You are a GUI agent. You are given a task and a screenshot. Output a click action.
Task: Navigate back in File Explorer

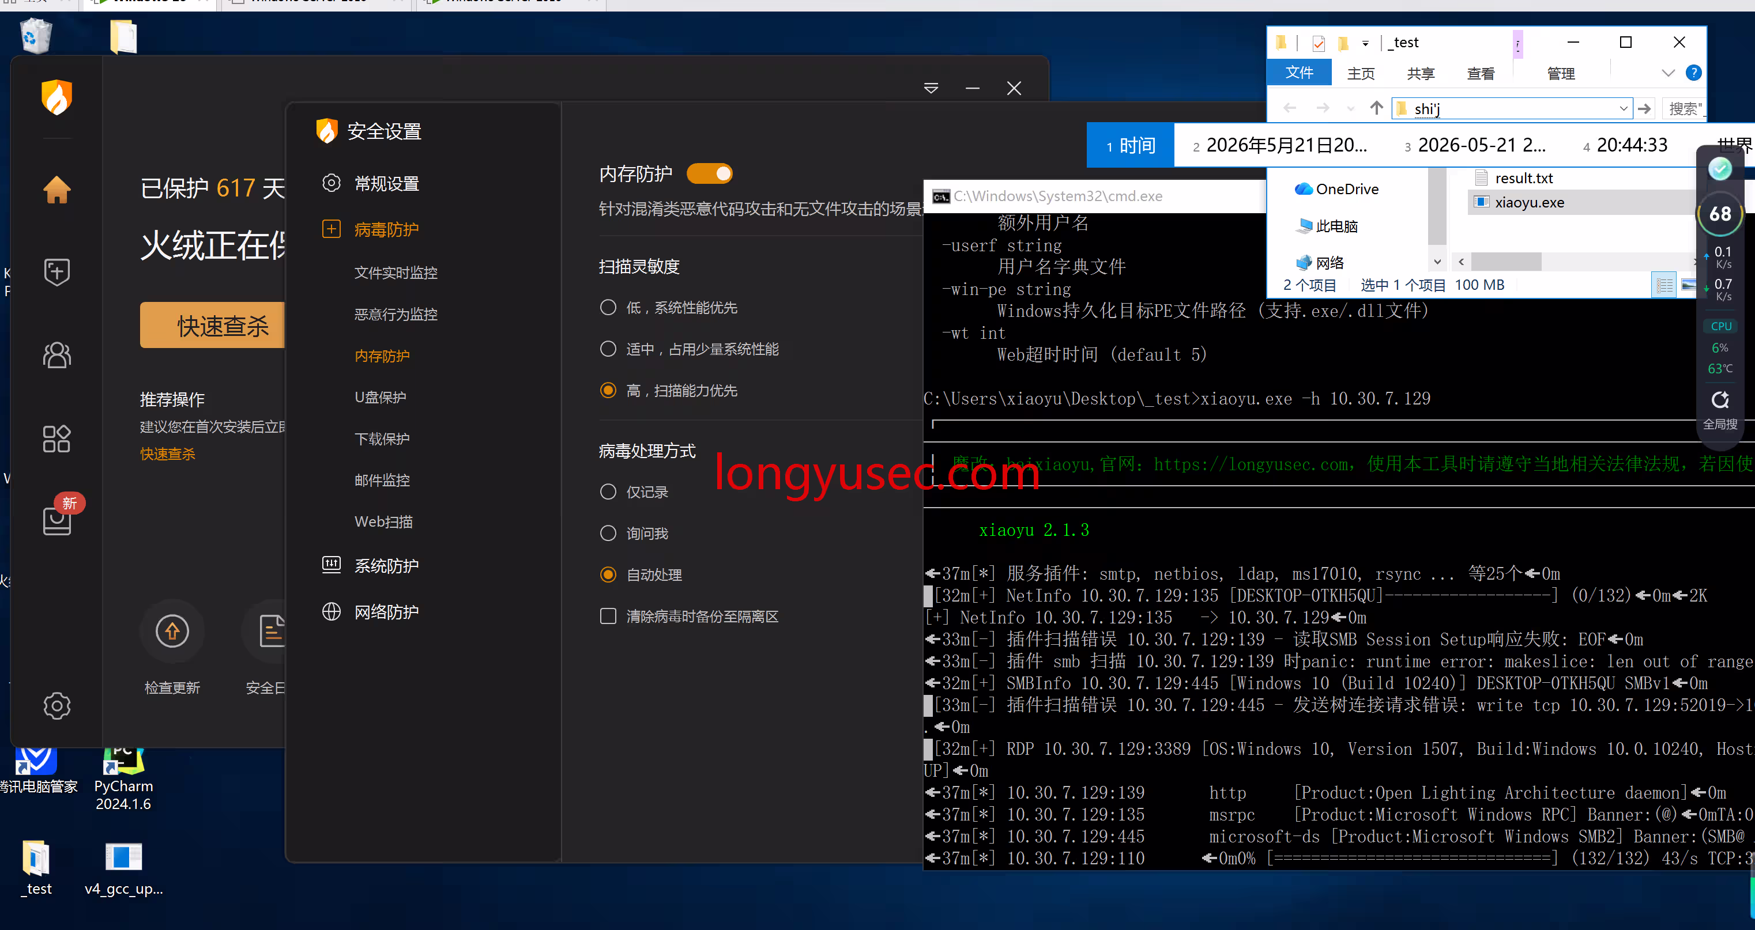(1289, 108)
